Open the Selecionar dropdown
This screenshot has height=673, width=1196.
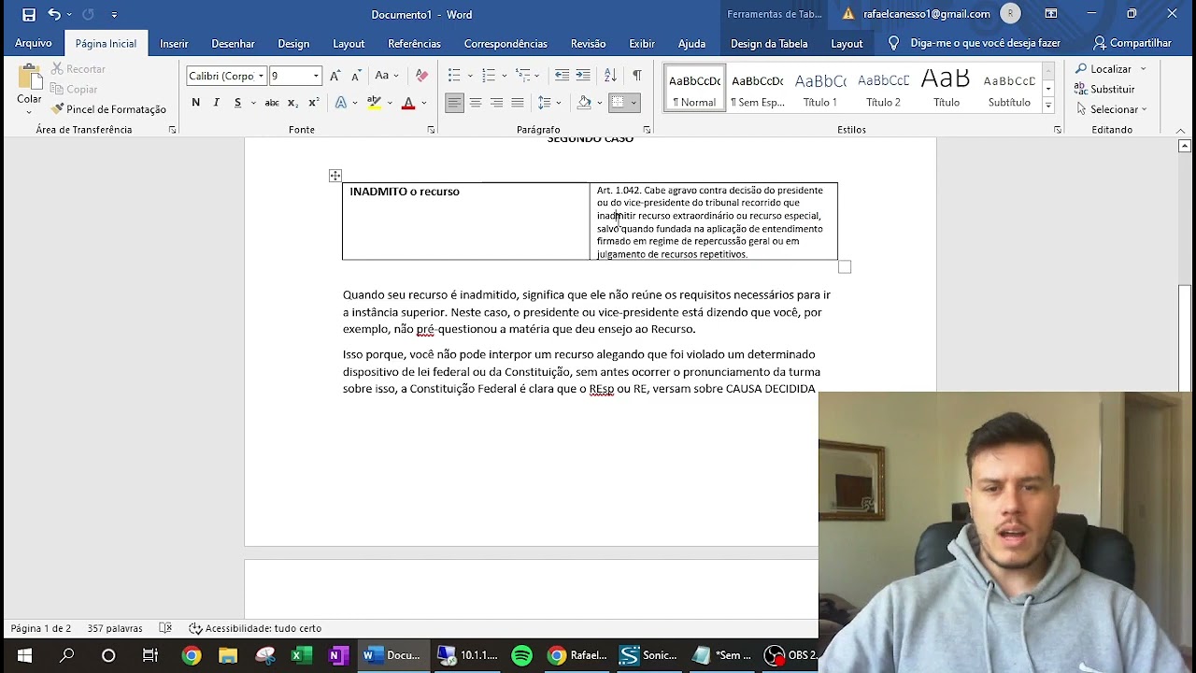(1112, 109)
